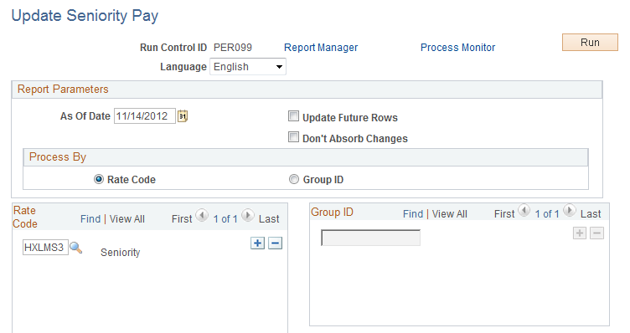Show previous row in Rate Code grid
The height and width of the screenshot is (333, 630).
tap(202, 216)
